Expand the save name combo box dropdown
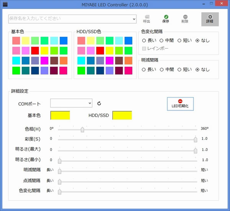230x211 pixels. [134, 19]
